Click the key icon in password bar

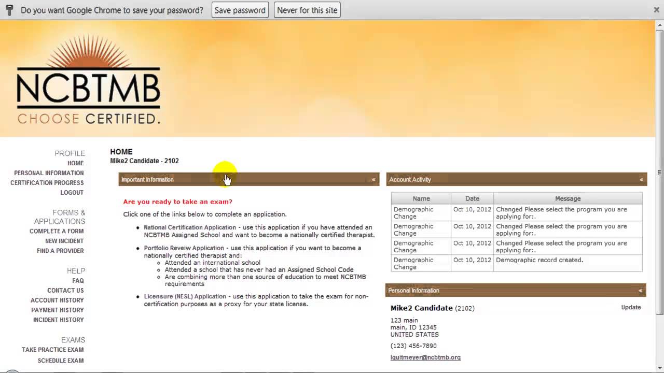(x=9, y=10)
